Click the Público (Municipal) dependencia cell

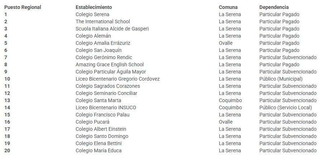[x=281, y=79]
